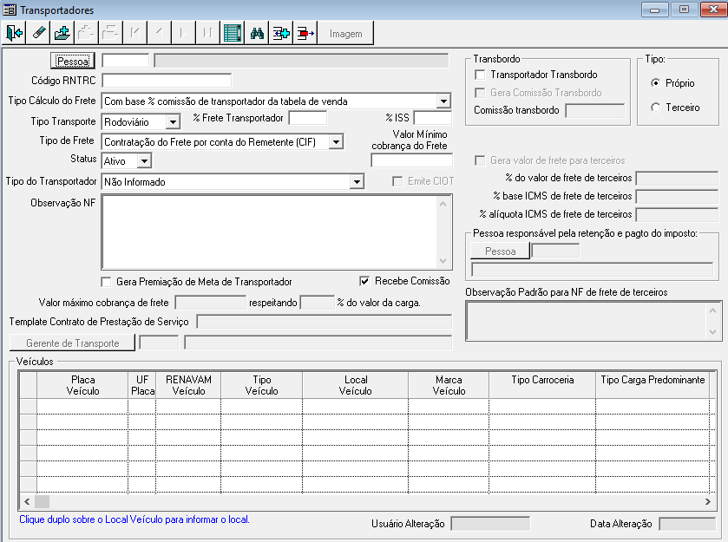
Task: Click % do valor de frete de terceiros field
Action: [x=677, y=178]
